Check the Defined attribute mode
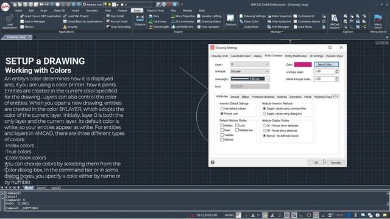The height and width of the screenshot is (219, 390). coord(222,139)
